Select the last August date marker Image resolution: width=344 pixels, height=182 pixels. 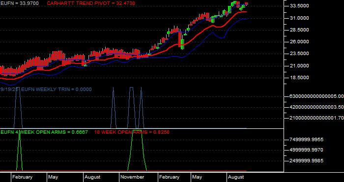(x=236, y=177)
